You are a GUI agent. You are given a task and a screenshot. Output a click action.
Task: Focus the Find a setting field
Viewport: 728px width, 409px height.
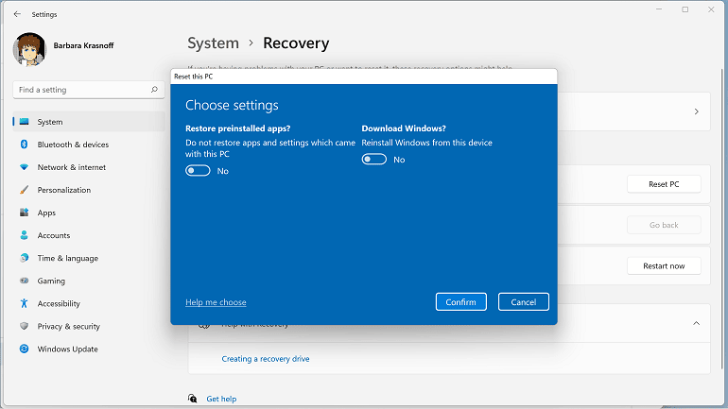(89, 90)
